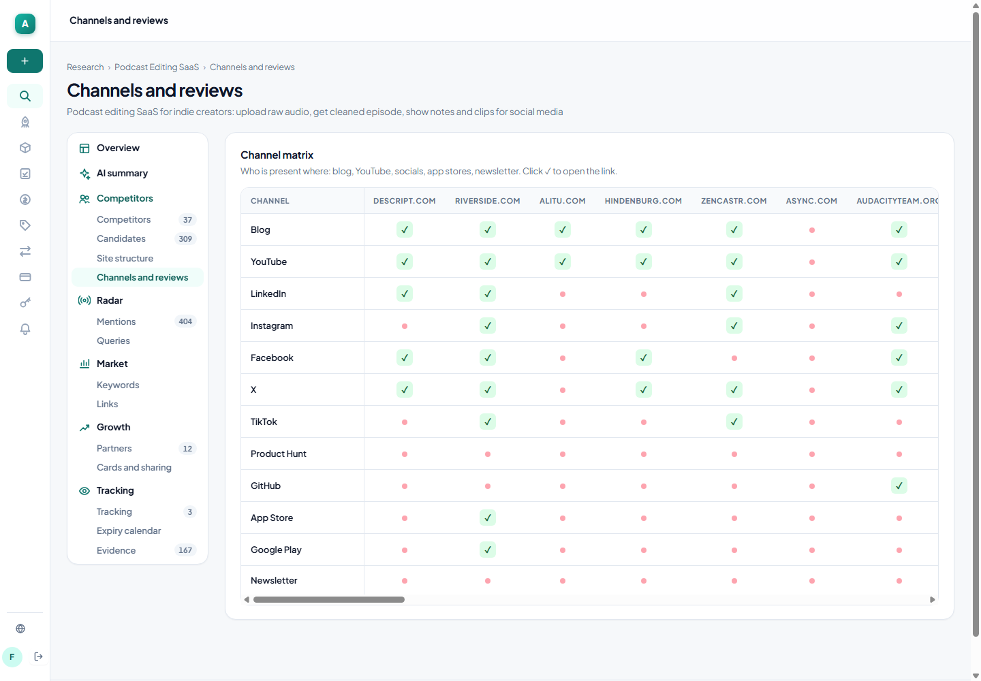This screenshot has height=681, width=981.
Task: Open Partners with 12 badge
Action: pyautogui.click(x=138, y=448)
